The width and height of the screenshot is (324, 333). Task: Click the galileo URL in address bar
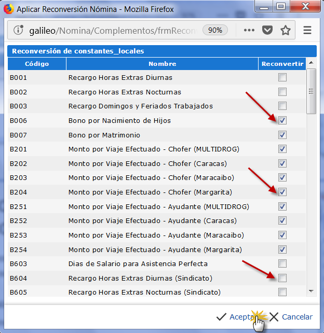click(x=113, y=31)
